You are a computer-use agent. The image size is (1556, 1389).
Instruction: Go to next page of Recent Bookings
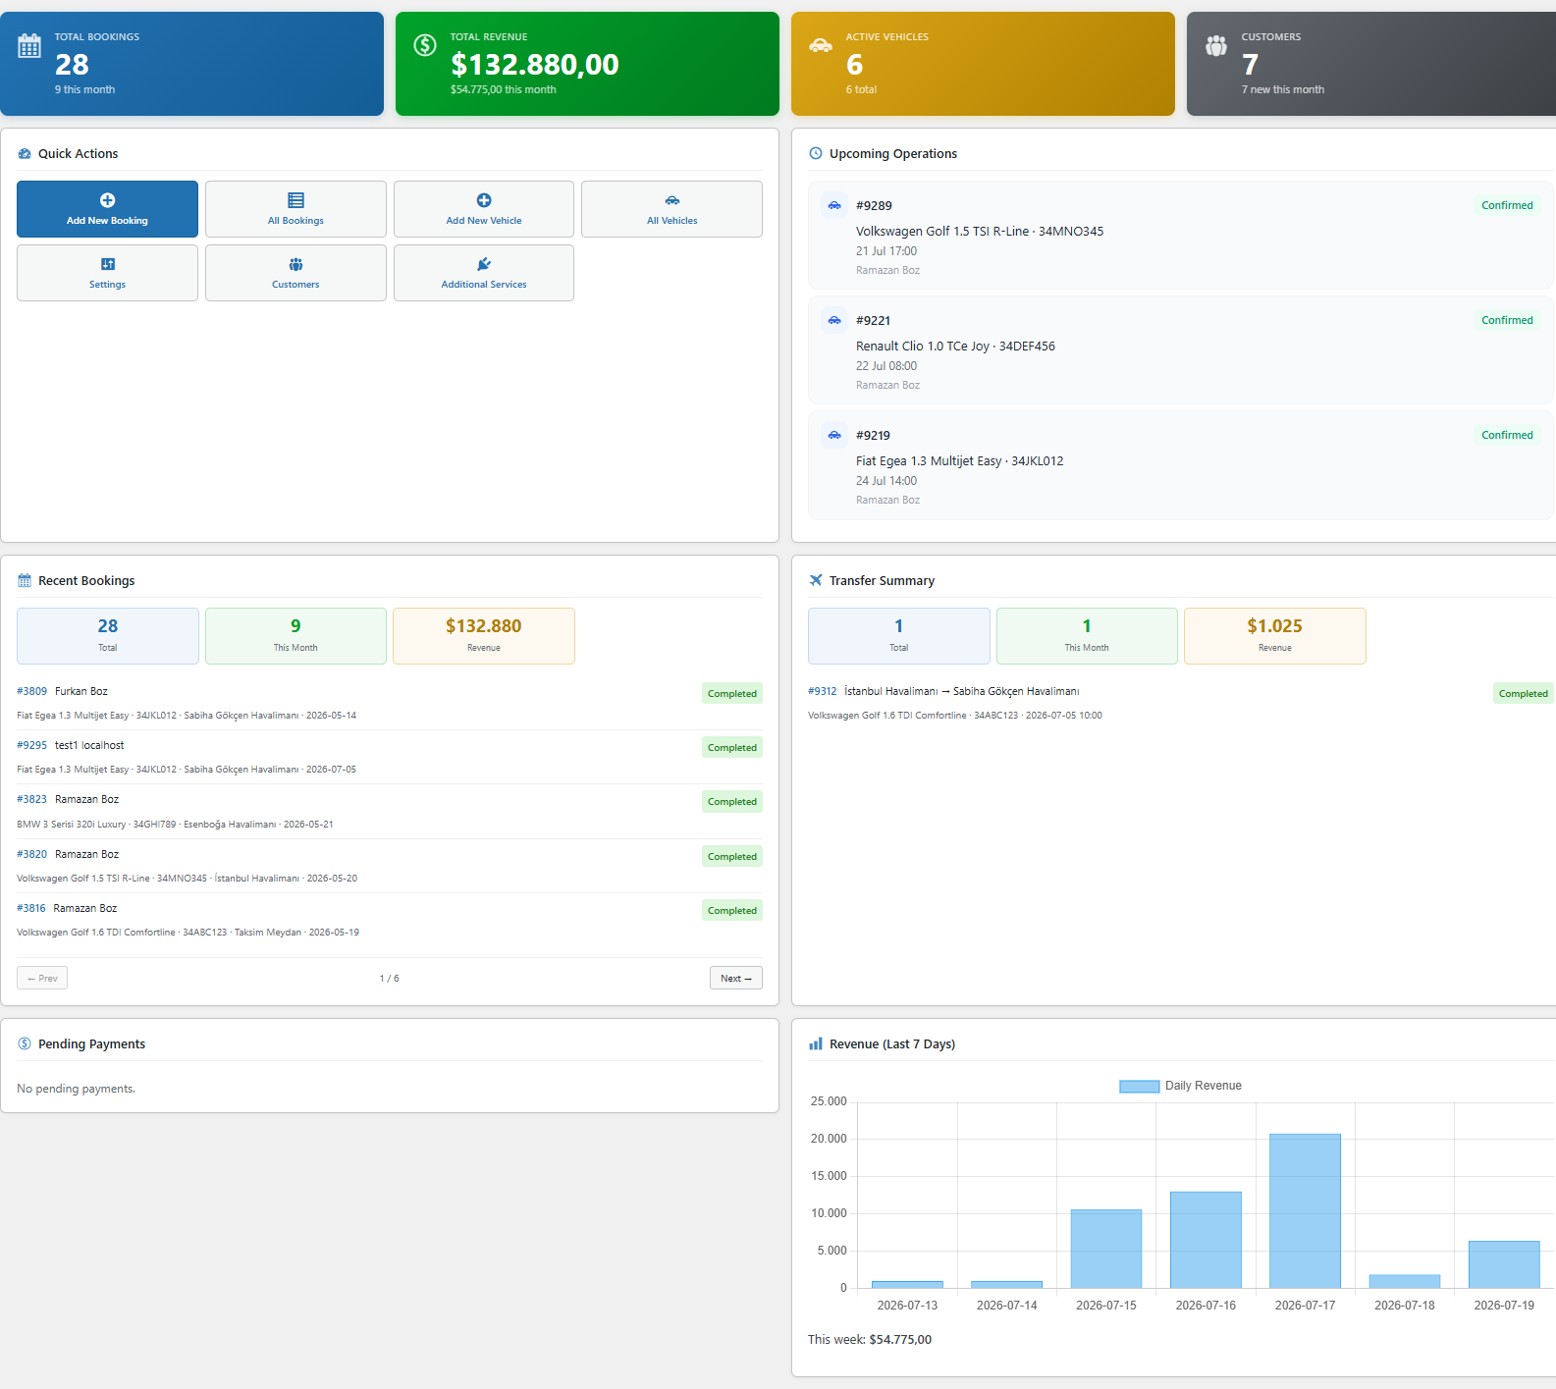pos(736,978)
